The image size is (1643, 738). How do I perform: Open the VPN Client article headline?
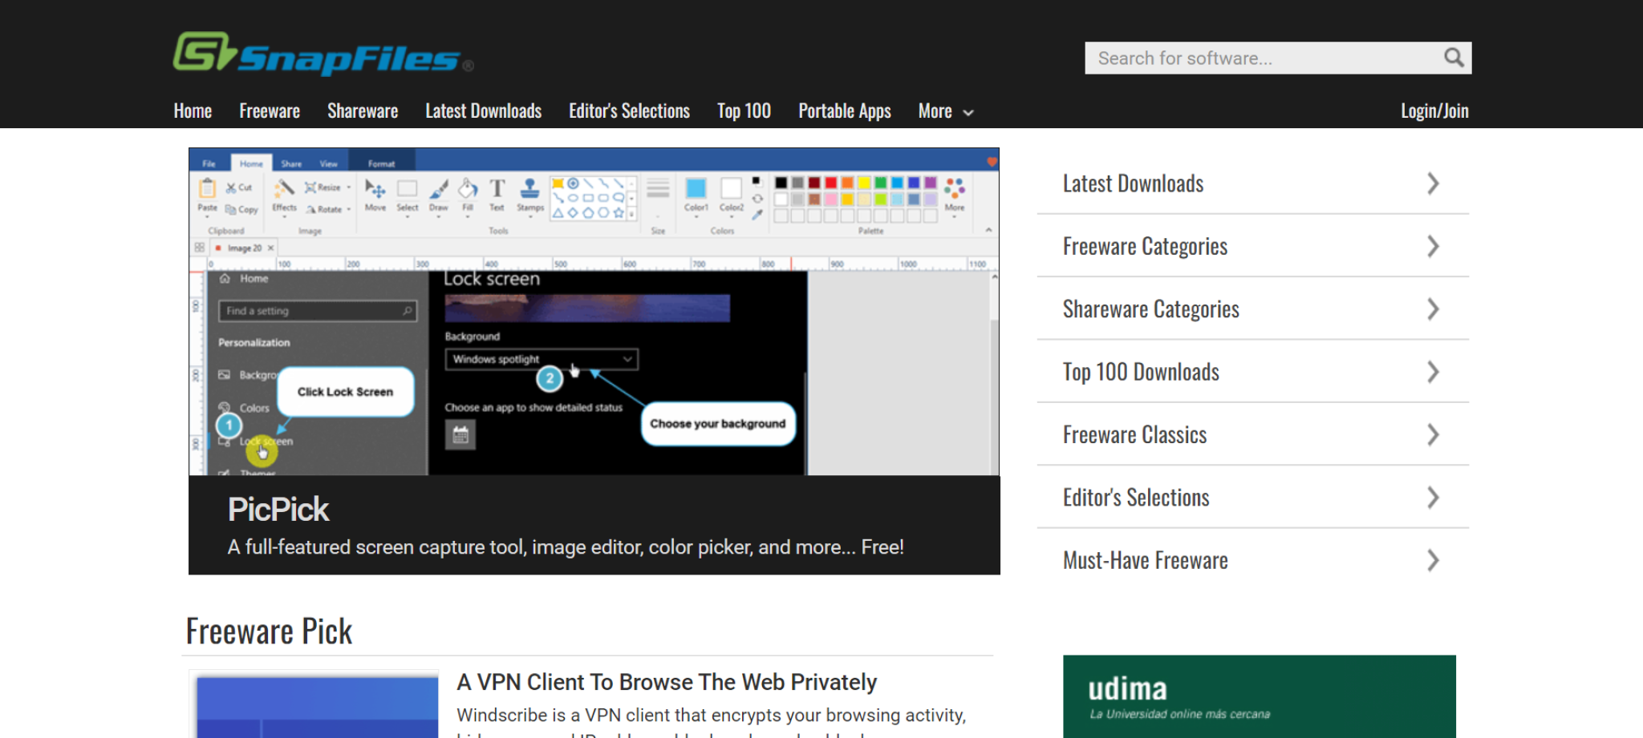(666, 682)
